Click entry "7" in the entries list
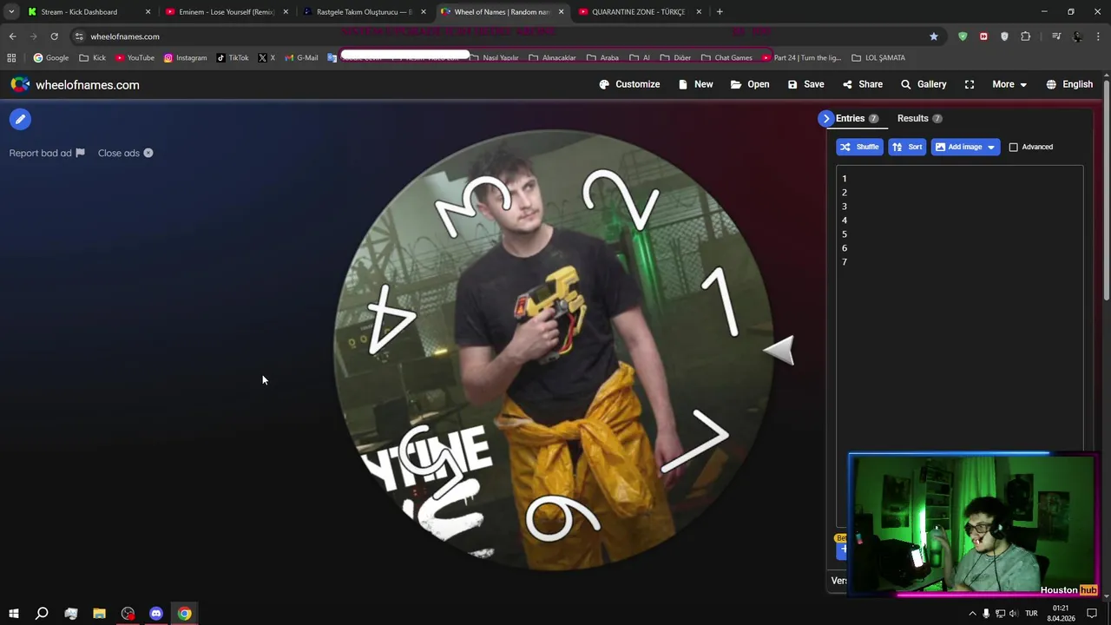 [845, 262]
